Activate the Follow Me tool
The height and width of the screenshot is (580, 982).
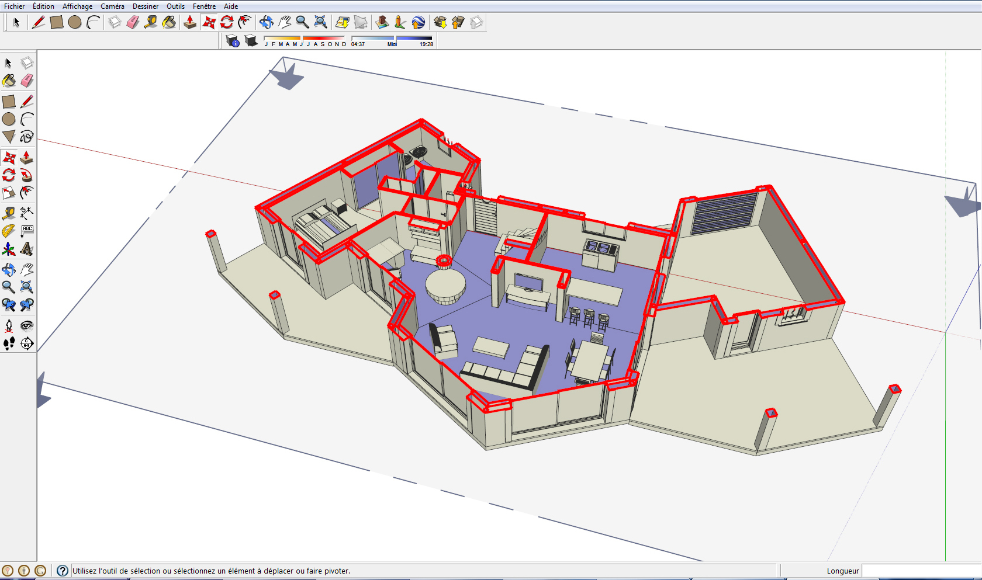click(27, 175)
